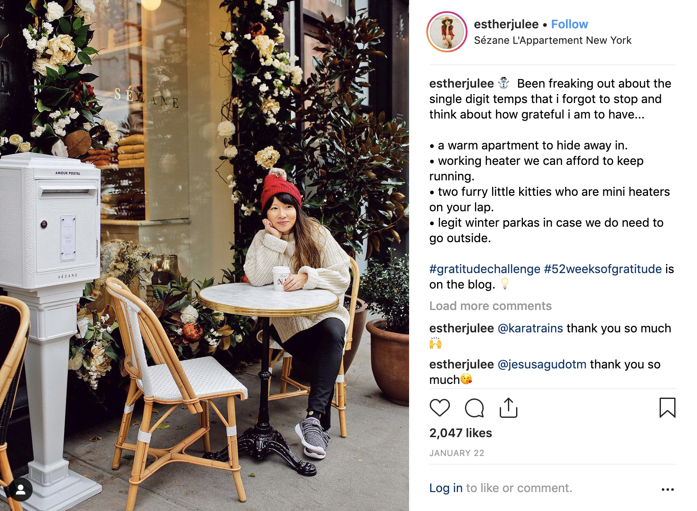Expand Load more comments
The image size is (697, 511).
pos(490,306)
